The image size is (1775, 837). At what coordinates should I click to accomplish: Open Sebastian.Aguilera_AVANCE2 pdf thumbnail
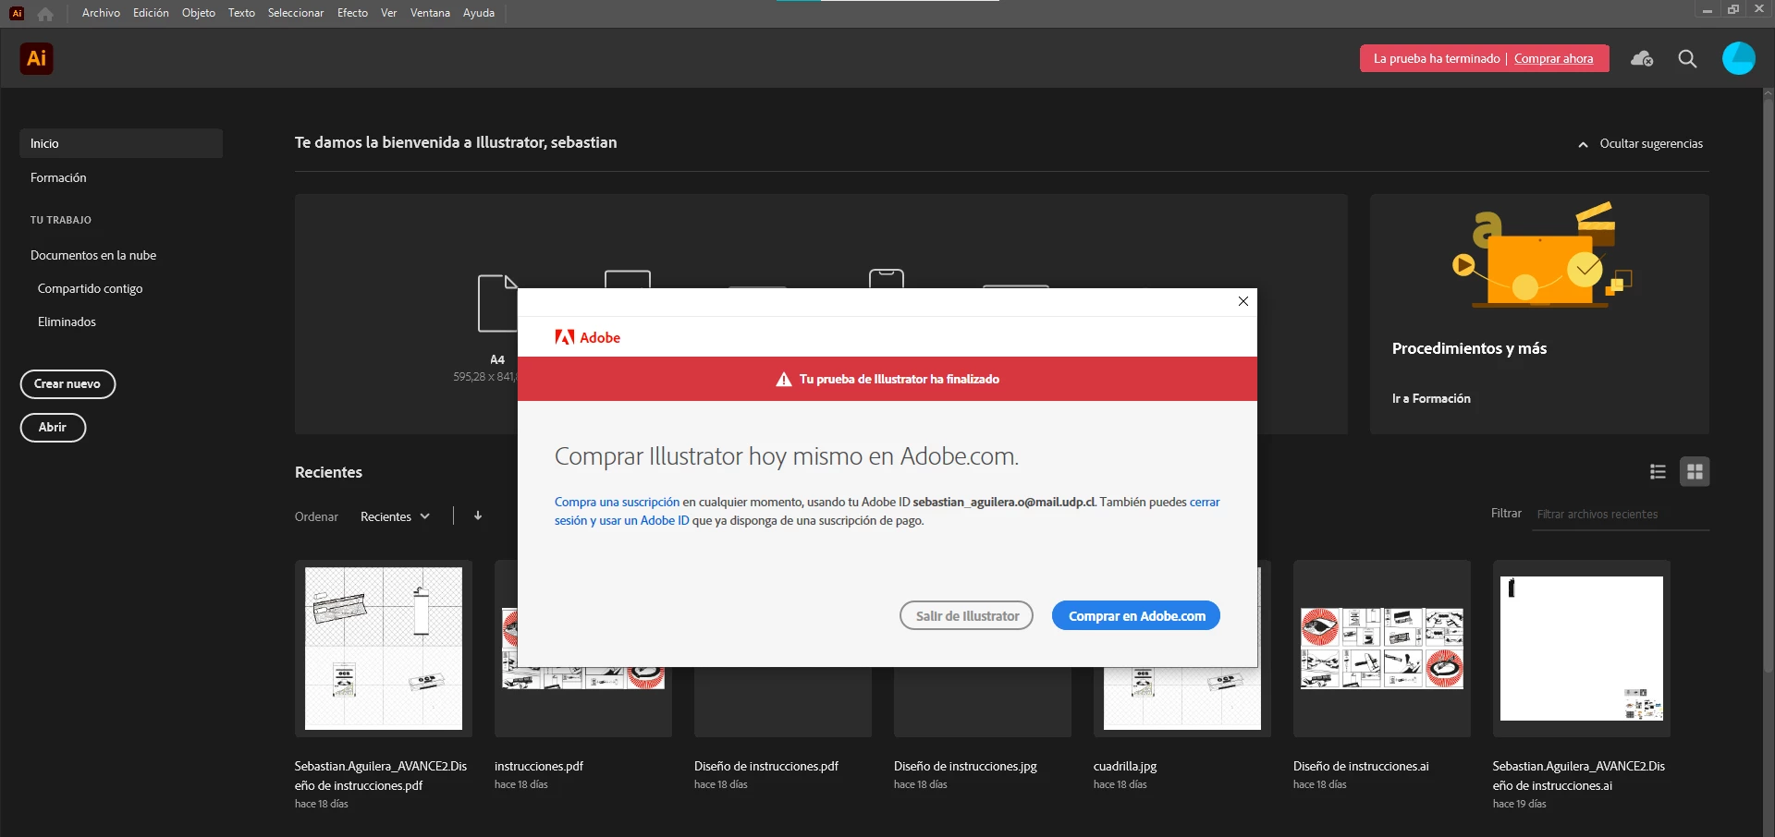[384, 649]
